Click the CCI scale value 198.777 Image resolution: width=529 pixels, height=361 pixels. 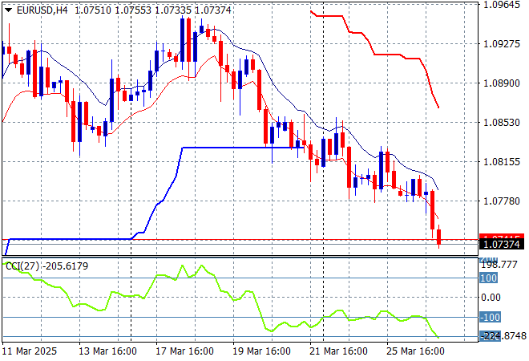point(499,265)
